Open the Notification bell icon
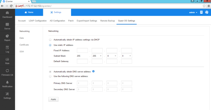 coord(7,82)
